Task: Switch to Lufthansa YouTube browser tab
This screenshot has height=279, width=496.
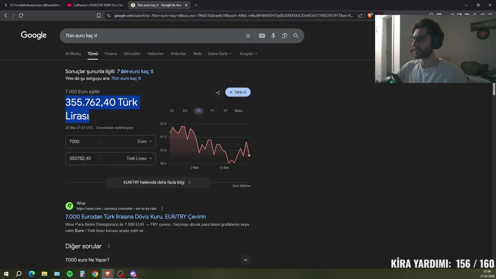Action: click(95, 5)
